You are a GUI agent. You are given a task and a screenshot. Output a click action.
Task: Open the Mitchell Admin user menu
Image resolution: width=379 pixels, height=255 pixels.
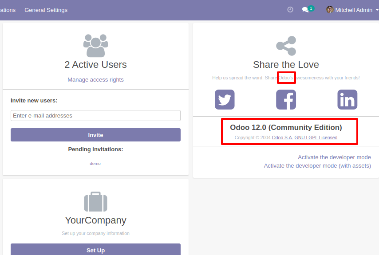pyautogui.click(x=349, y=10)
